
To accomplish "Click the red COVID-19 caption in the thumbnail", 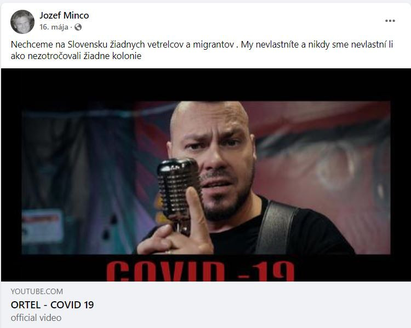I will pyautogui.click(x=201, y=271).
